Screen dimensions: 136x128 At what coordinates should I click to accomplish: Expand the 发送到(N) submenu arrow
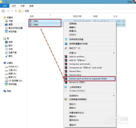click(114, 96)
